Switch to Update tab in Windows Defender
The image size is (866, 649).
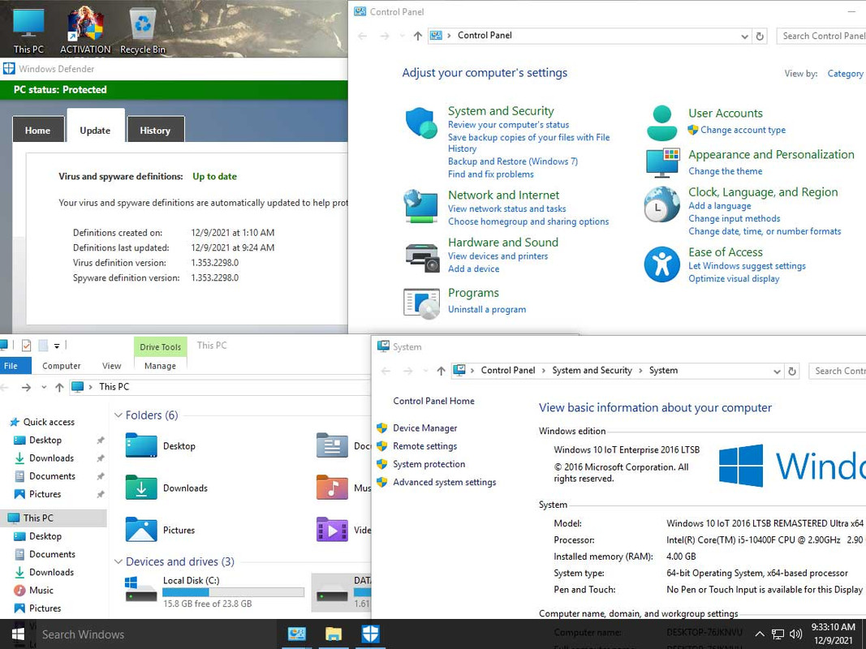coord(95,128)
